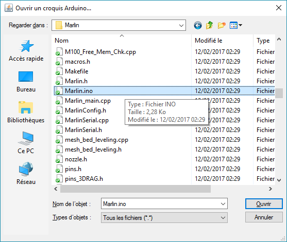Click the date of pins.h row
Viewport: 287px width, 242px height.
(217, 169)
